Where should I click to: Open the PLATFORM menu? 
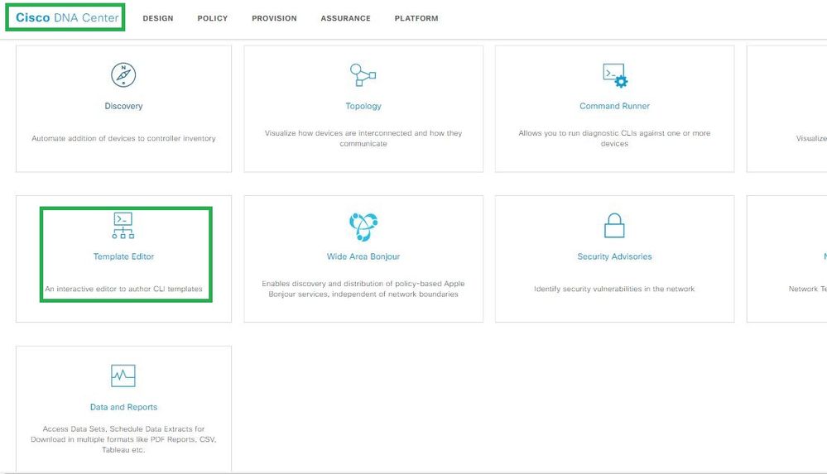tap(416, 18)
